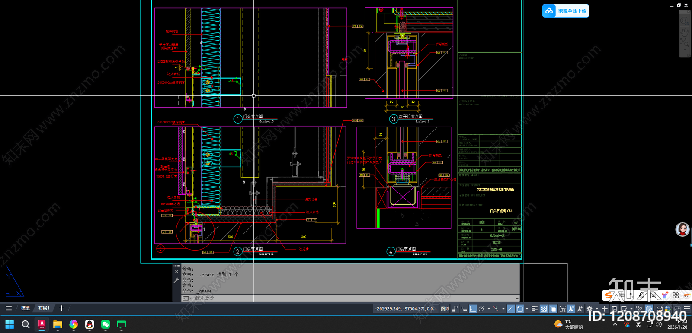The image size is (692, 333).
Task: Toggle Polar Tracking in status bar
Action: tap(481, 309)
